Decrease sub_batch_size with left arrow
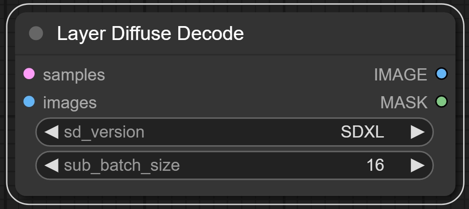Image resolution: width=469 pixels, height=209 pixels. point(52,165)
